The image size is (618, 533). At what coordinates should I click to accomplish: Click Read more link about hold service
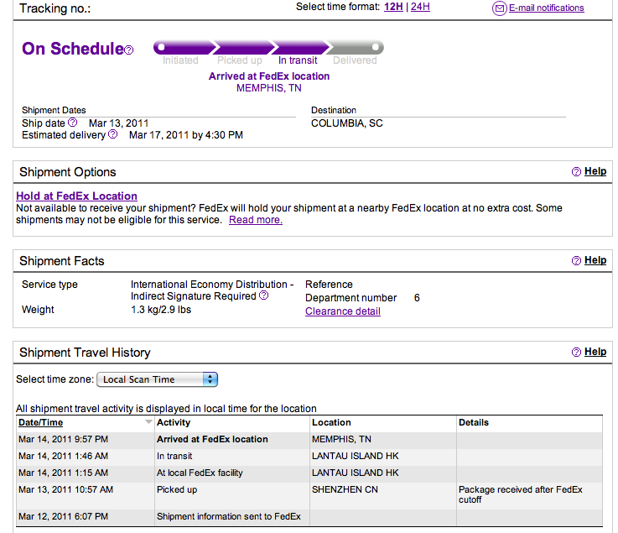click(256, 220)
